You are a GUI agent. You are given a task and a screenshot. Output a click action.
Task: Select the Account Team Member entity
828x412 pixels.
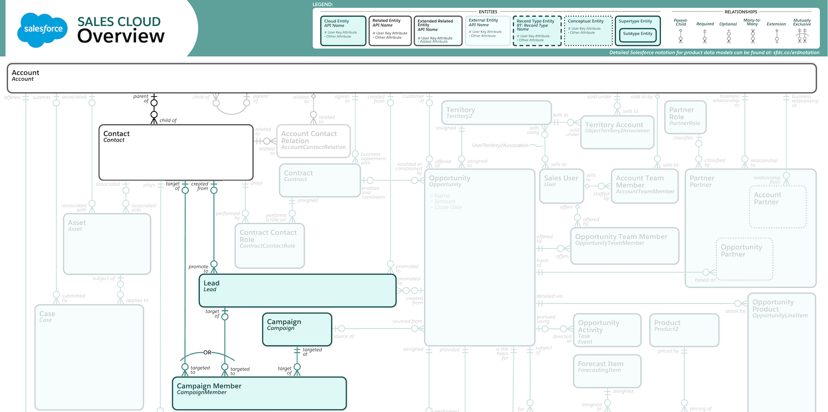pos(645,186)
